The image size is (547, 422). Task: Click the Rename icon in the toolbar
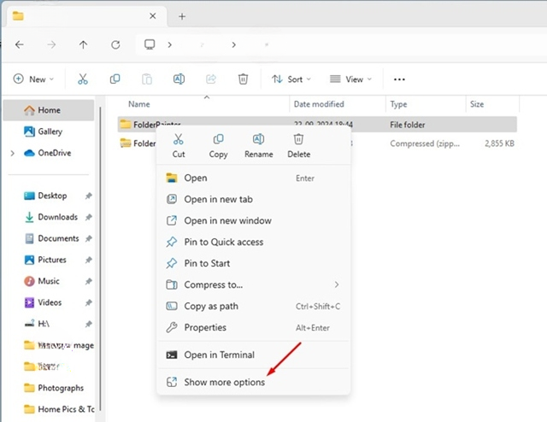click(x=179, y=79)
